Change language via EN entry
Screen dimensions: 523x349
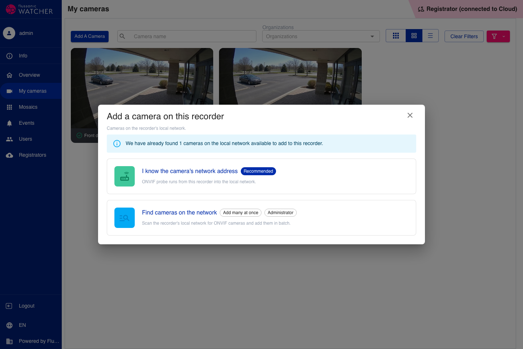[x=31, y=325]
